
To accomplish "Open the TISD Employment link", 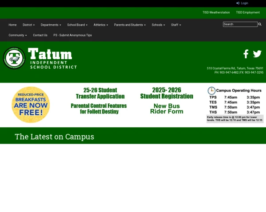I will 248,12.
